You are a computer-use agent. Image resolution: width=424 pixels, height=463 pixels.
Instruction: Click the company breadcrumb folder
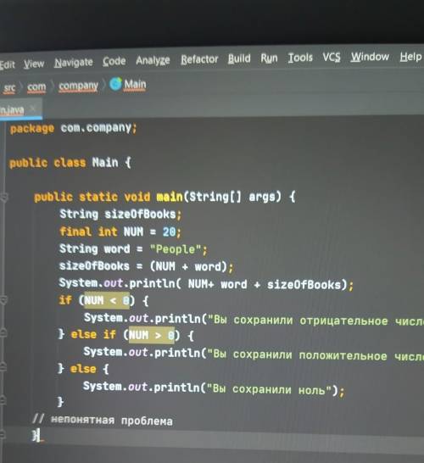pyautogui.click(x=78, y=86)
